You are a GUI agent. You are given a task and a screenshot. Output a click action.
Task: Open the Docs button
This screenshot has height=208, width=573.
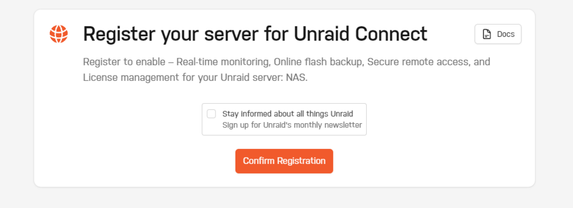[x=498, y=34]
